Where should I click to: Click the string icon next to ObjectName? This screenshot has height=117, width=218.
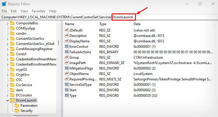pyautogui.click(x=67, y=74)
